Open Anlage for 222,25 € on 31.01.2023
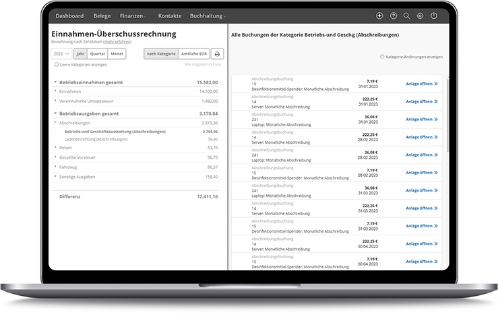The width and height of the screenshot is (498, 314). (422, 102)
